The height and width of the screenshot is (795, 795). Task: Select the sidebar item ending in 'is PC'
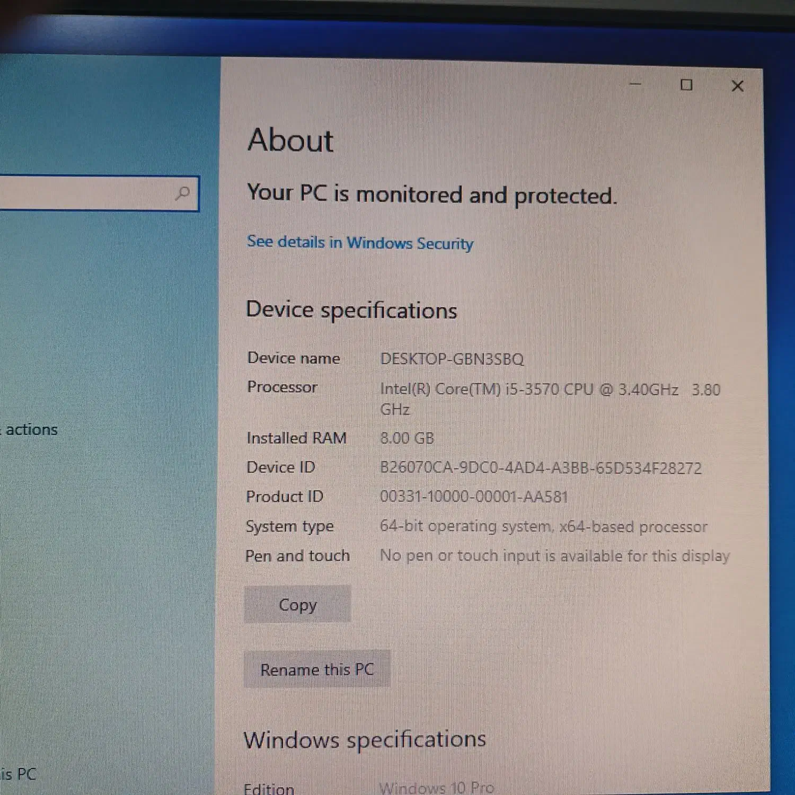(x=19, y=774)
